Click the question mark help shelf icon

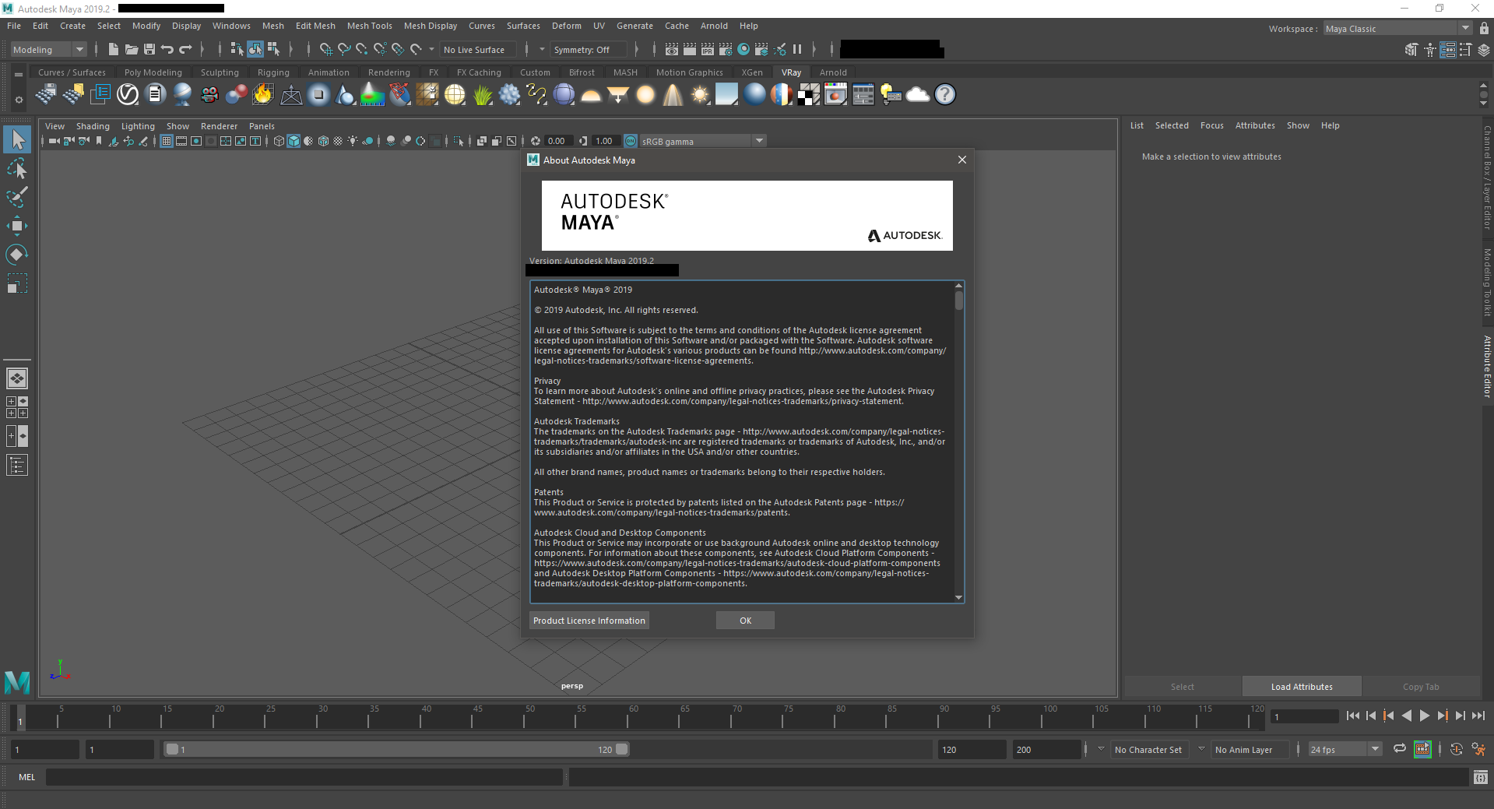[x=945, y=95]
